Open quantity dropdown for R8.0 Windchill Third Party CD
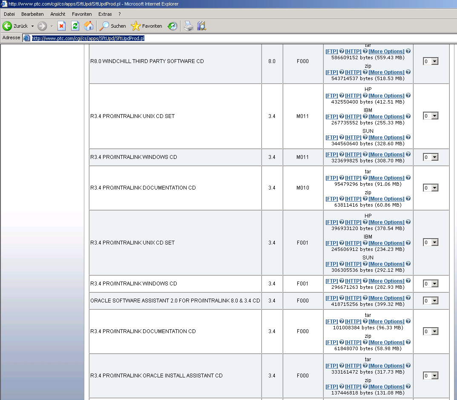Image resolution: width=457 pixels, height=400 pixels. [x=434, y=61]
